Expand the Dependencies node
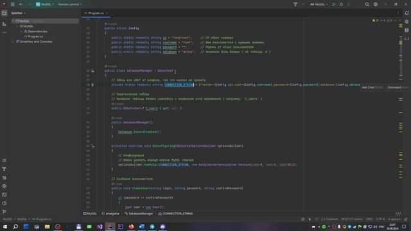 [x=21, y=31]
